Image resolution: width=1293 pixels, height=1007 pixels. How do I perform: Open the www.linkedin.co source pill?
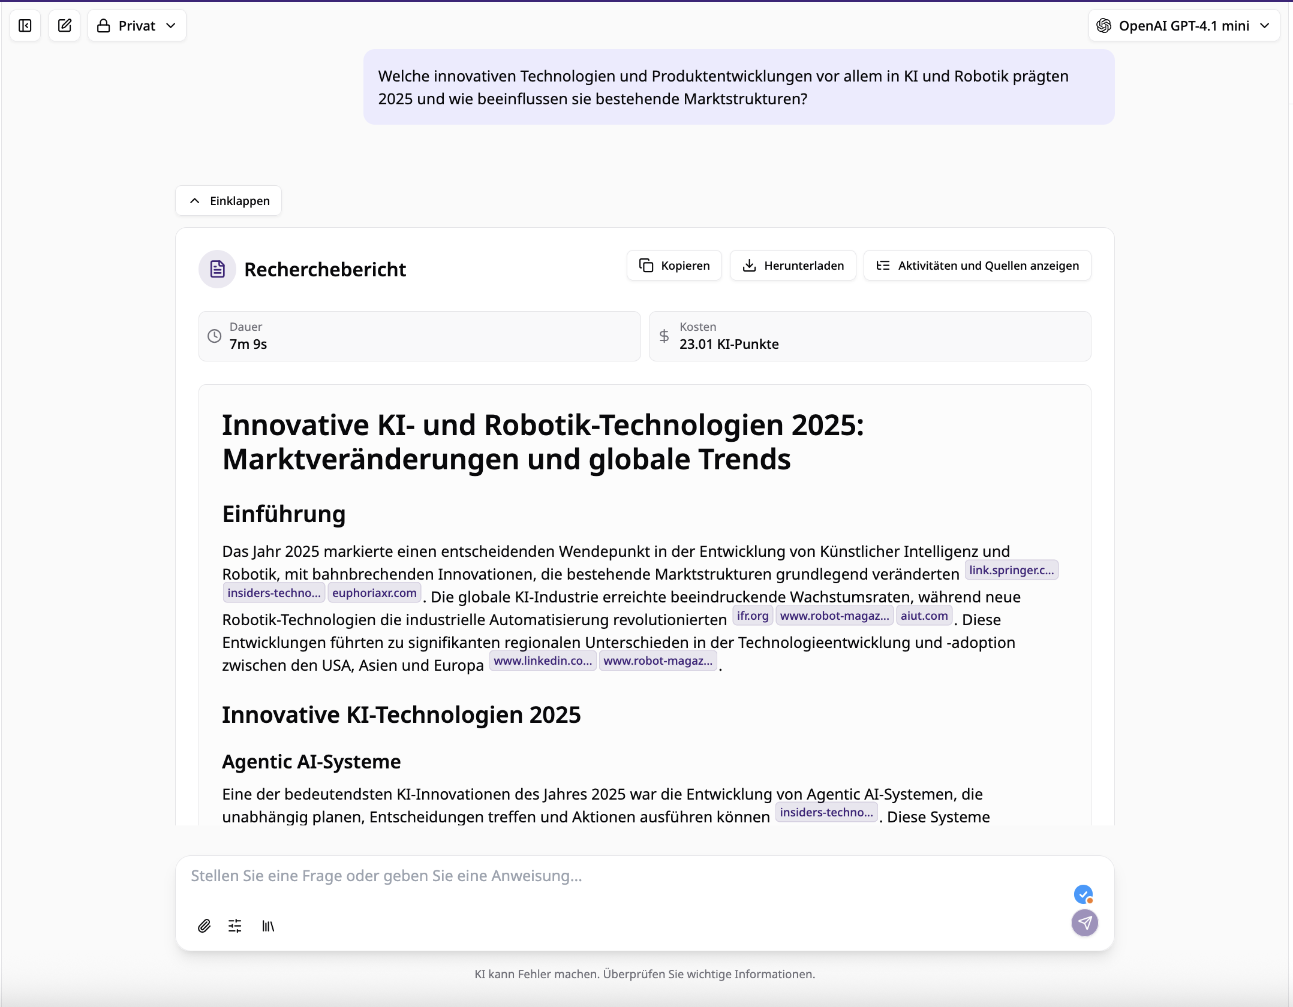542,660
